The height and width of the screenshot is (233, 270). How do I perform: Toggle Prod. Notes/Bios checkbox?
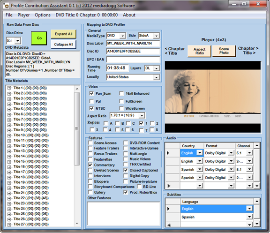126,192
